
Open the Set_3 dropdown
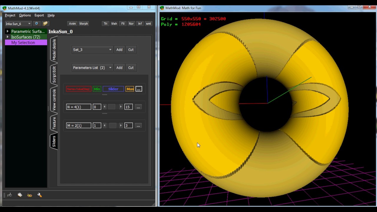click(x=92, y=50)
